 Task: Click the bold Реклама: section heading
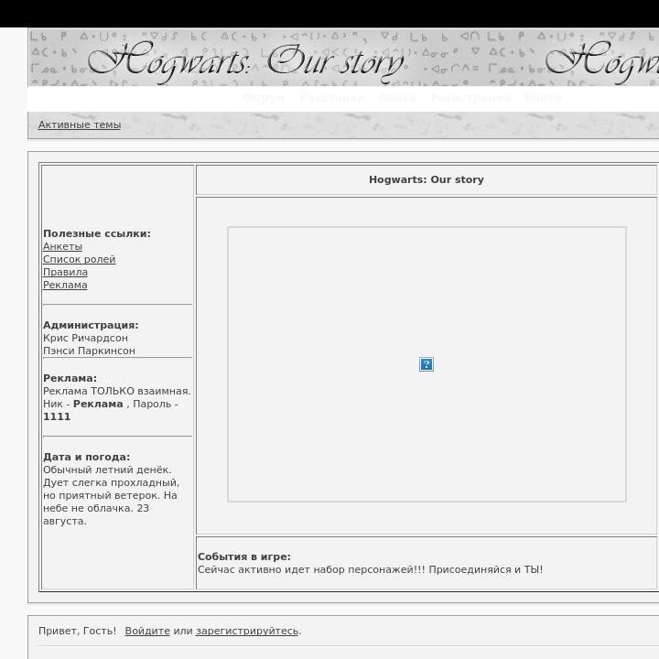click(70, 378)
